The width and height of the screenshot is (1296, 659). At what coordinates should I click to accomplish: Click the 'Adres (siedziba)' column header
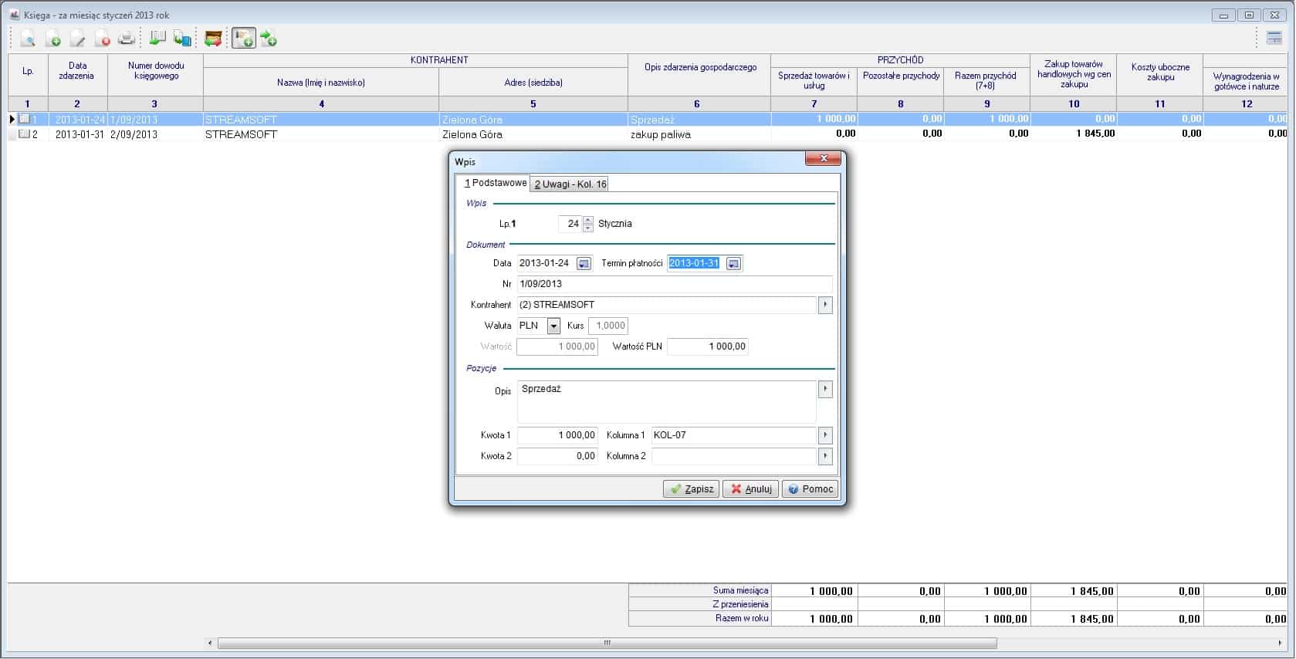pos(533,83)
